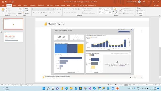
Task: Click the Notes button in status bar
Action: pyautogui.click(x=110, y=85)
